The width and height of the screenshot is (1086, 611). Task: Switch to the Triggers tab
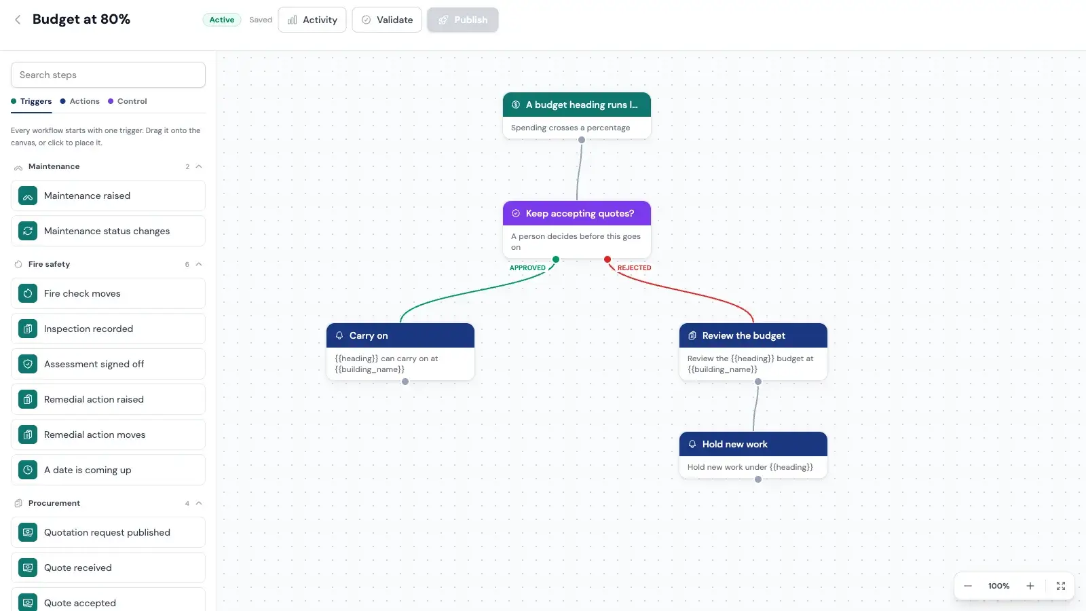click(x=31, y=101)
